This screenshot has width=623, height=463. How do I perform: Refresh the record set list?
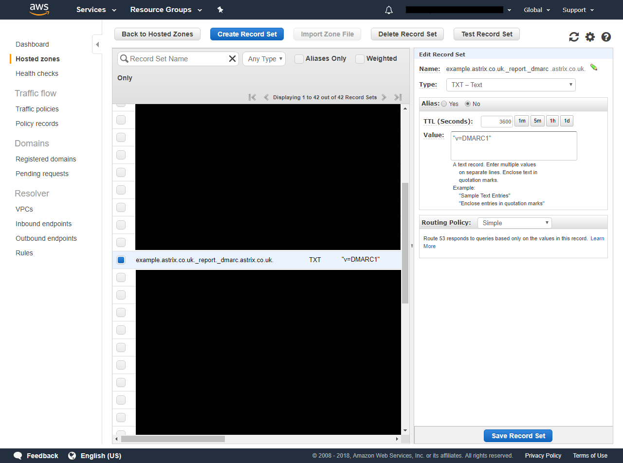coord(574,37)
